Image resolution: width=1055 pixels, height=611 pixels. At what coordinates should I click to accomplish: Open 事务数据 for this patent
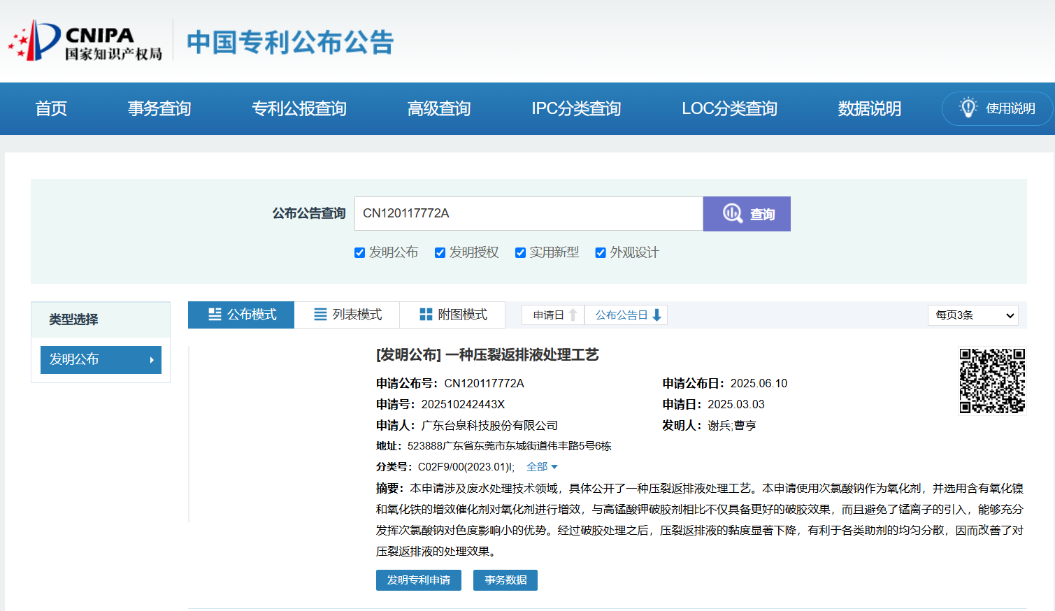pyautogui.click(x=505, y=580)
